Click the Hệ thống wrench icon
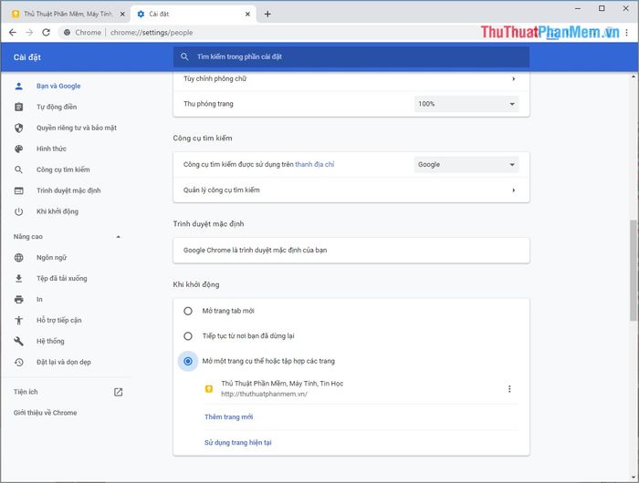Viewport: 639px width, 483px height. point(19,341)
